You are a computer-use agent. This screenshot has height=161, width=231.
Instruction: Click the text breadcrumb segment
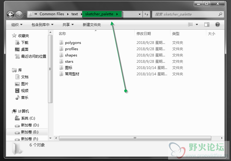tap(75, 14)
